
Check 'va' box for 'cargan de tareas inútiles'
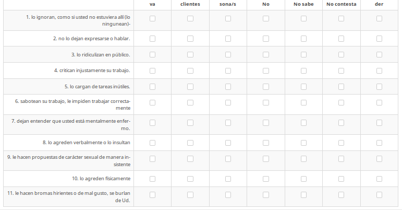click(x=153, y=86)
